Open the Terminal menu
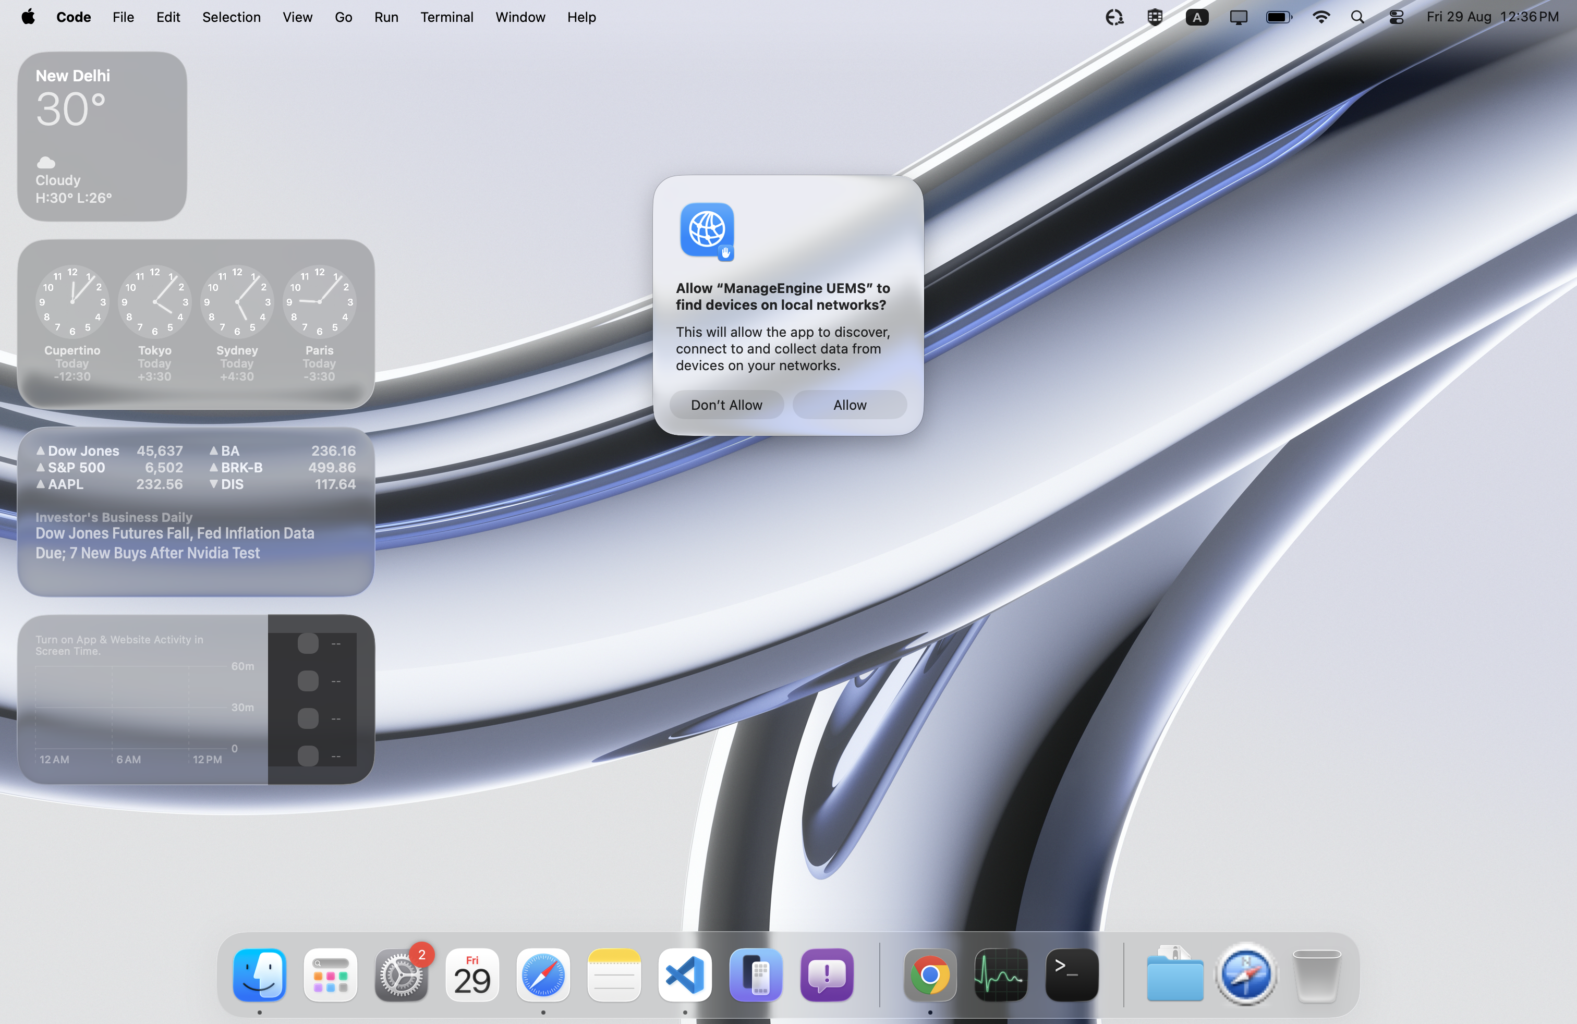1577x1024 pixels. tap(446, 17)
